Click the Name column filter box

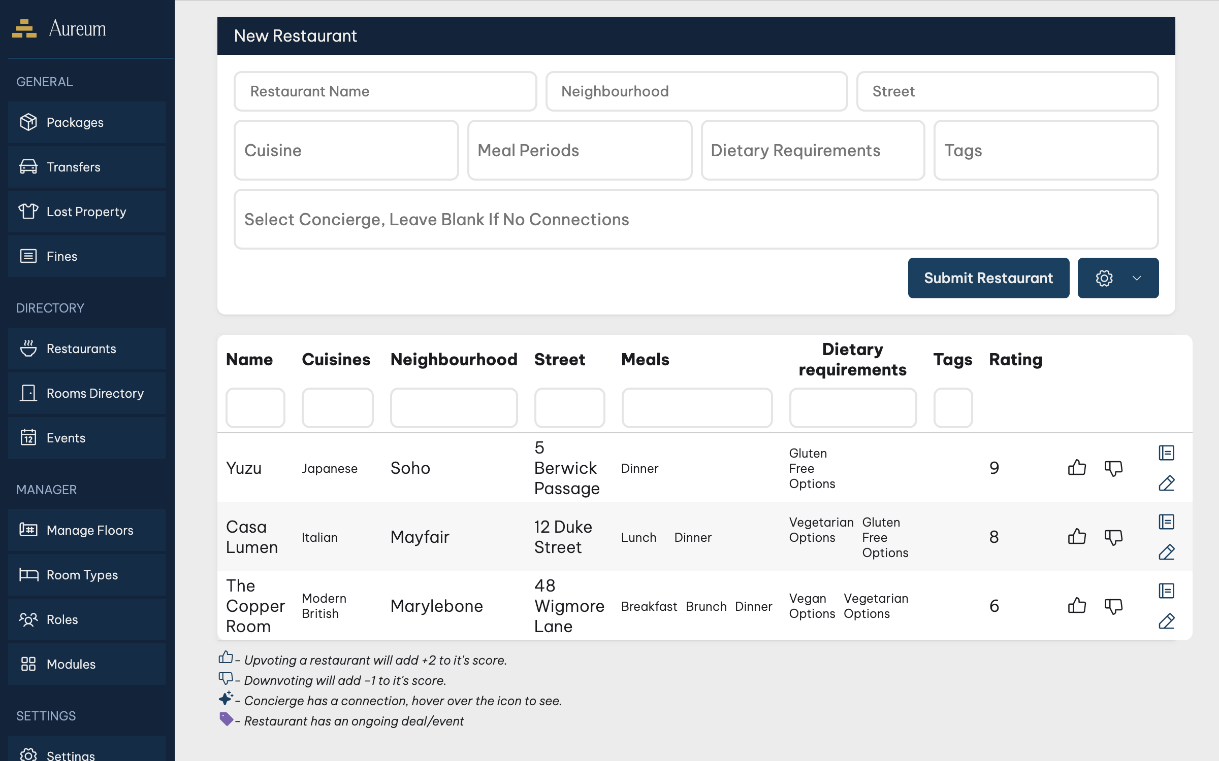[255, 408]
